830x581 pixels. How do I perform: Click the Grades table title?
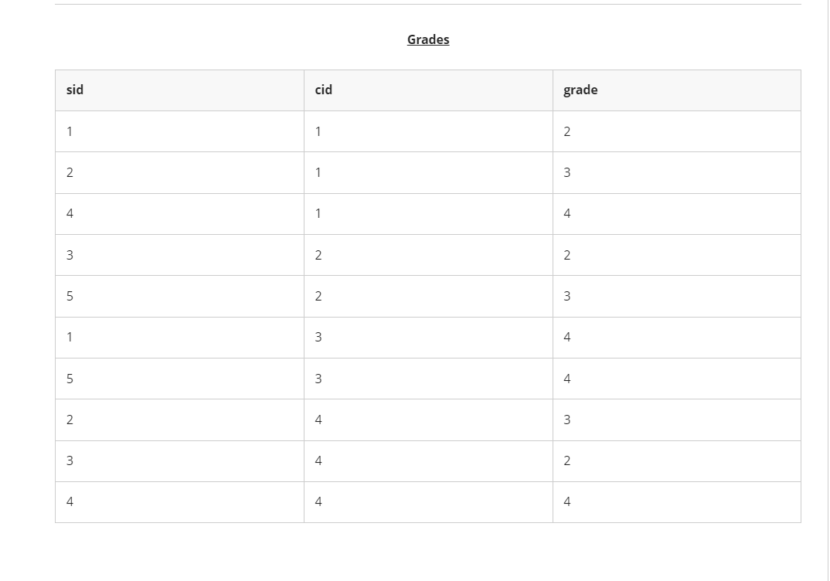(x=427, y=39)
